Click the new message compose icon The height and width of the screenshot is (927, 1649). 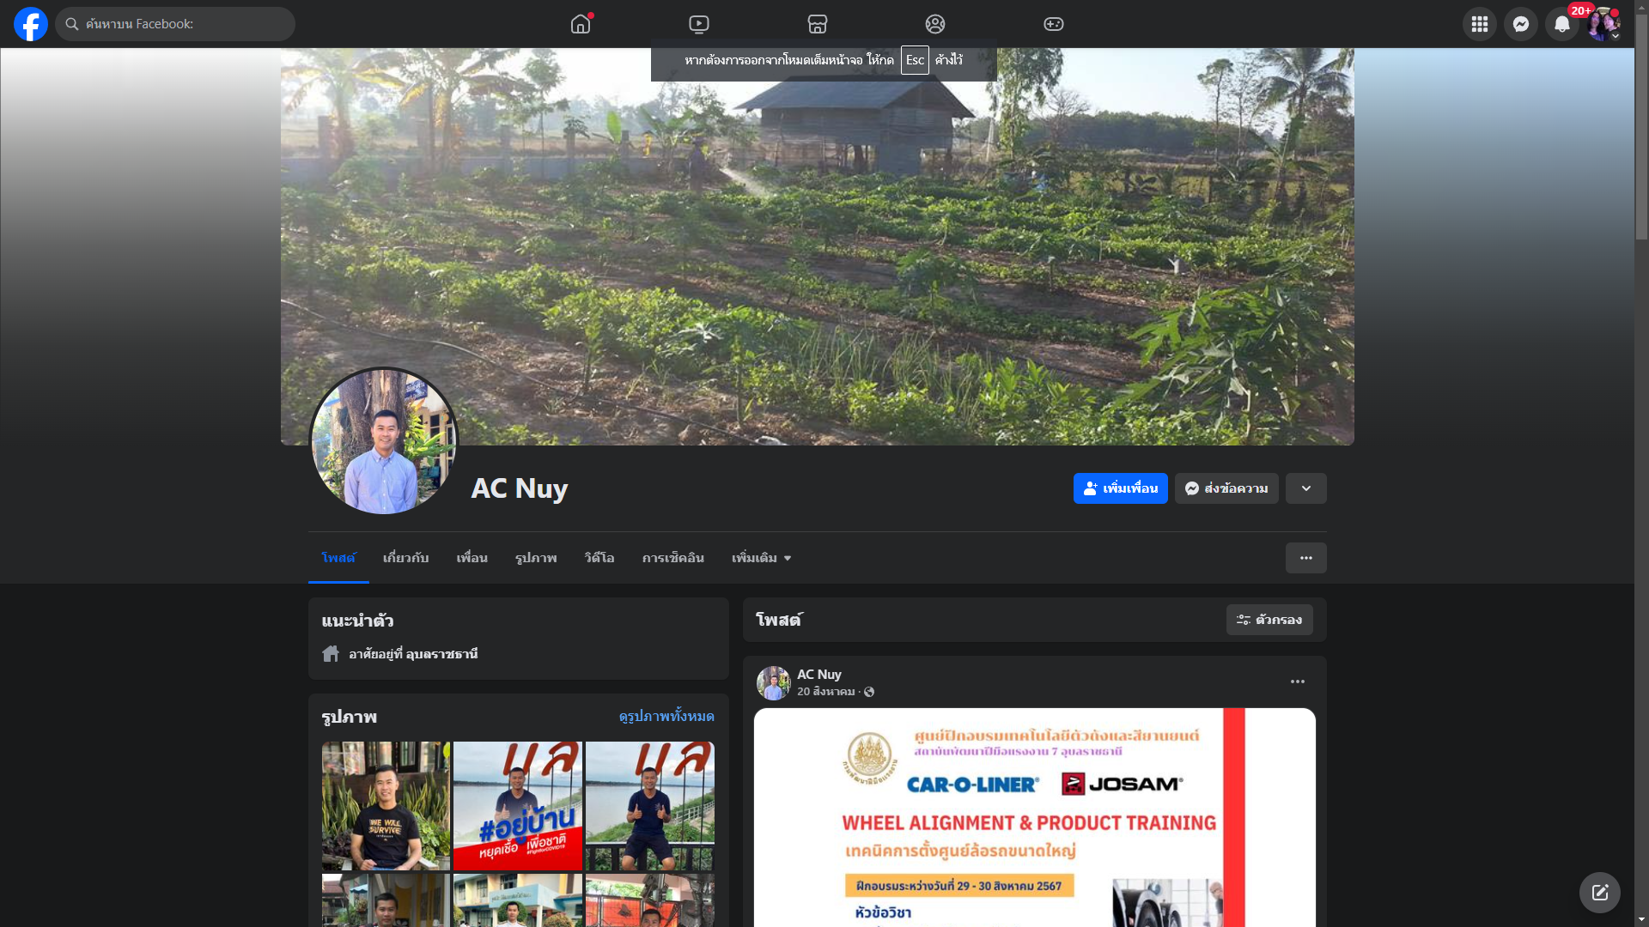coord(1599,893)
